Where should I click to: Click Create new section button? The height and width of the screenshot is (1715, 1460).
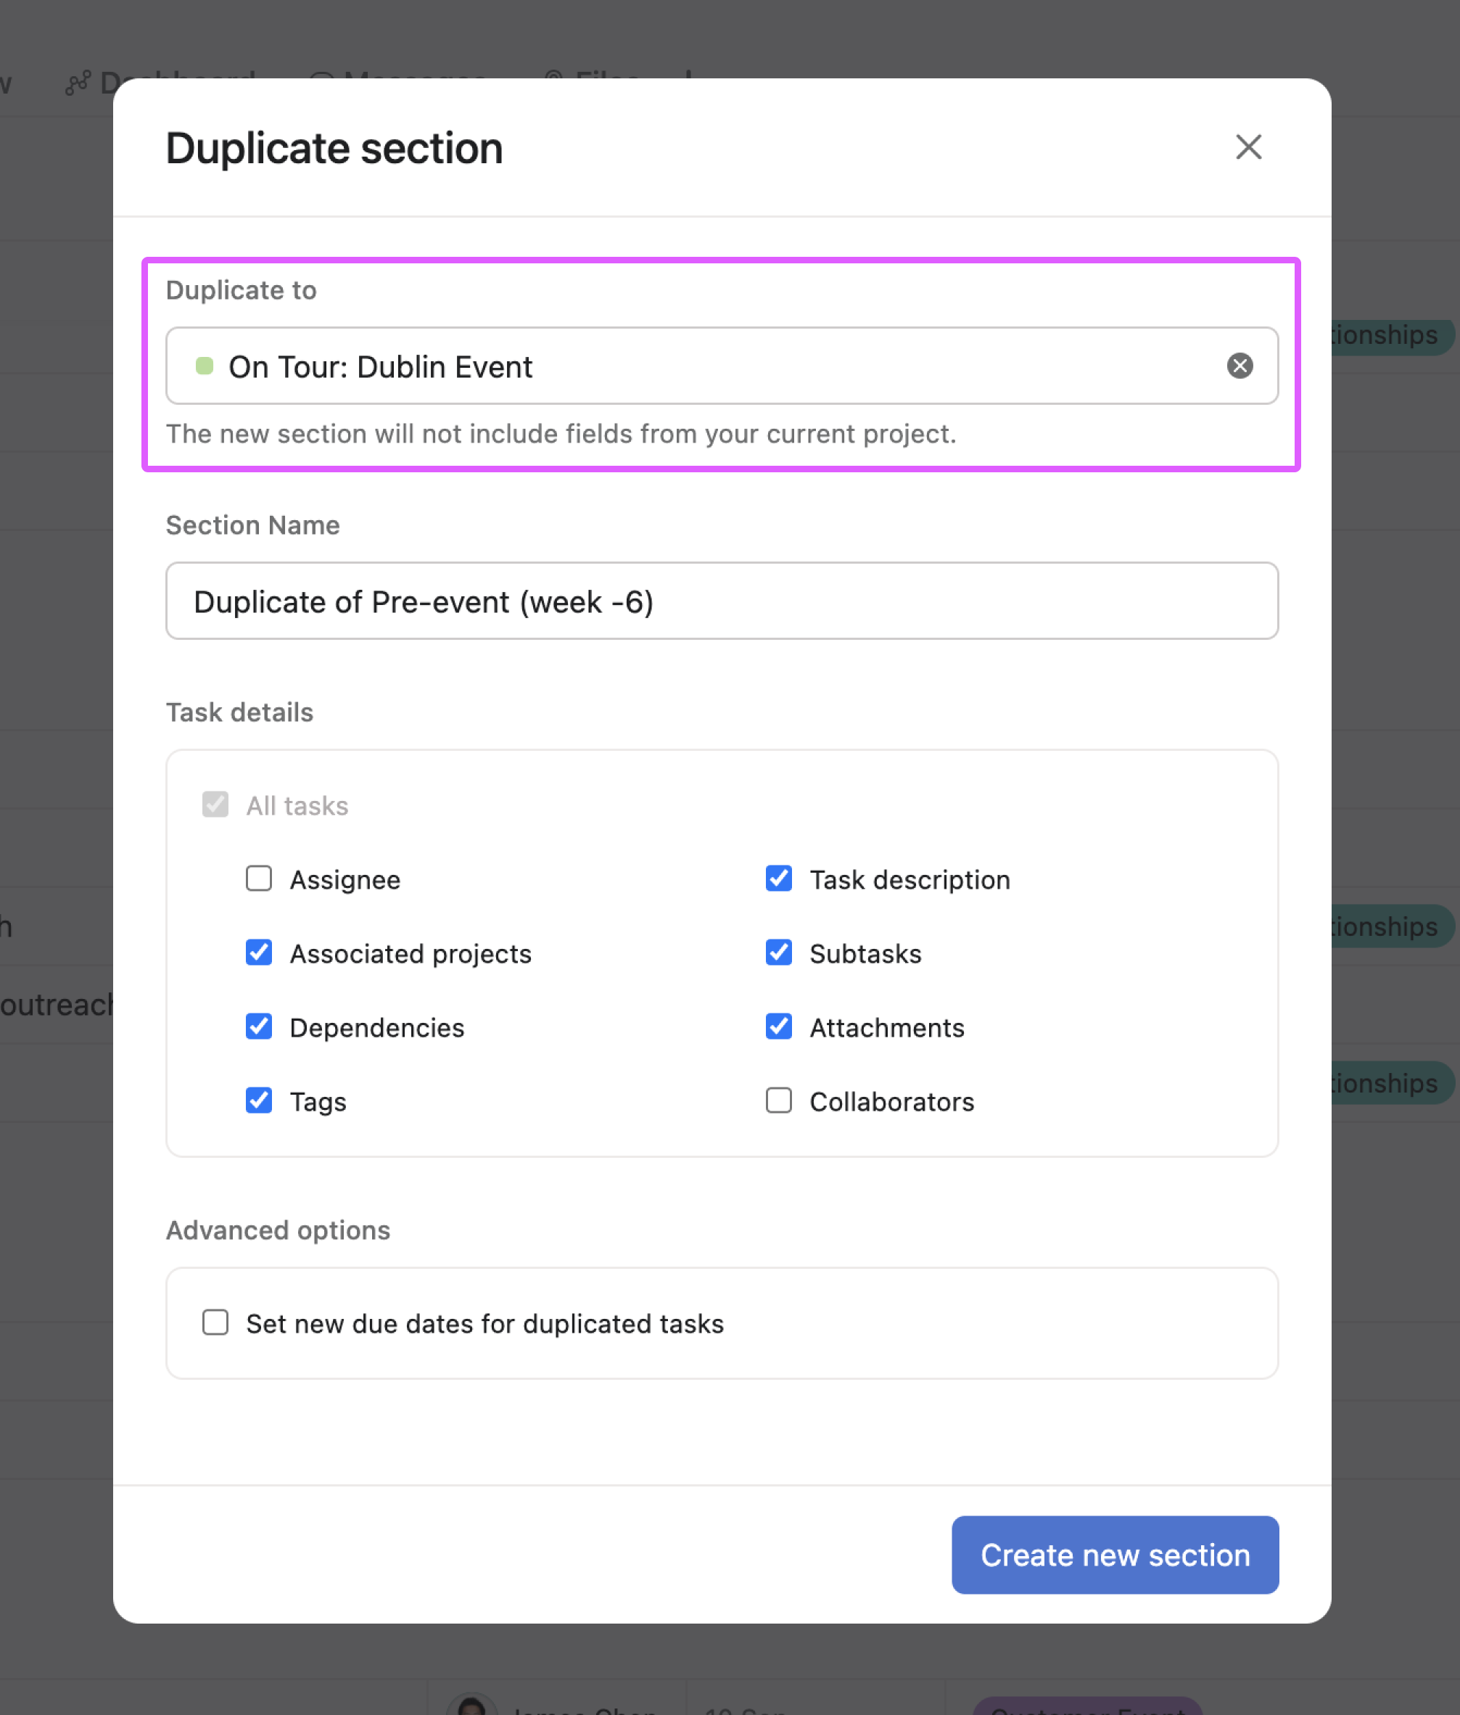(x=1114, y=1555)
